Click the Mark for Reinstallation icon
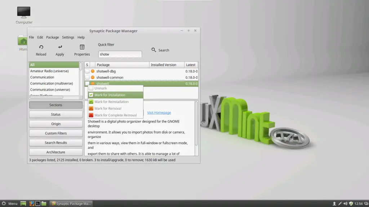 91,102
